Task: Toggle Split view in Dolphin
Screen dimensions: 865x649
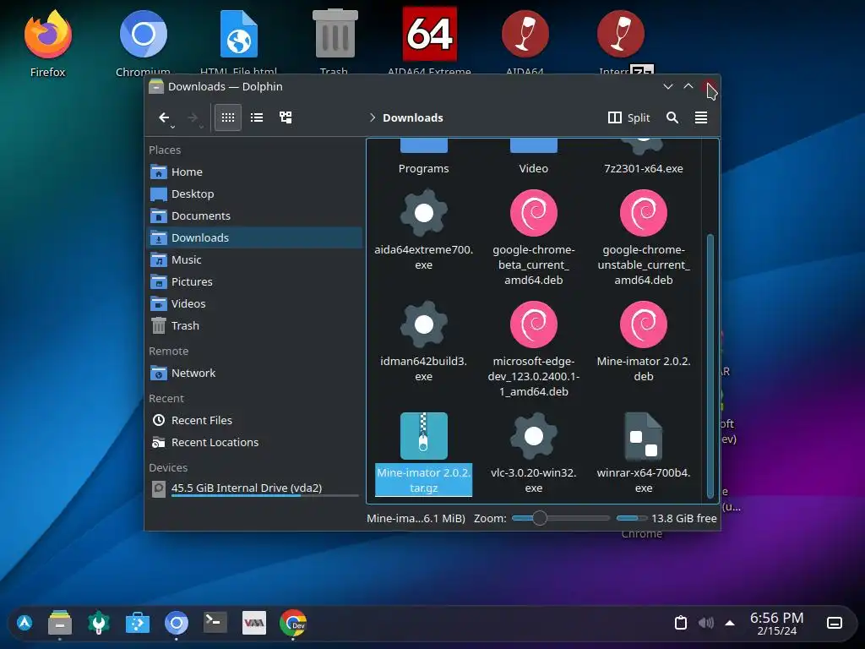Action: (x=628, y=117)
